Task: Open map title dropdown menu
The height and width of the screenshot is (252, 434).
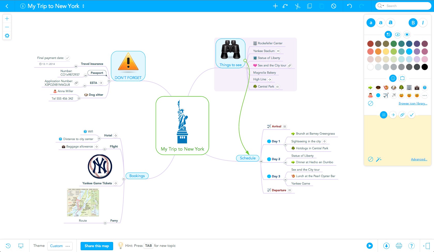Action: click(83, 6)
